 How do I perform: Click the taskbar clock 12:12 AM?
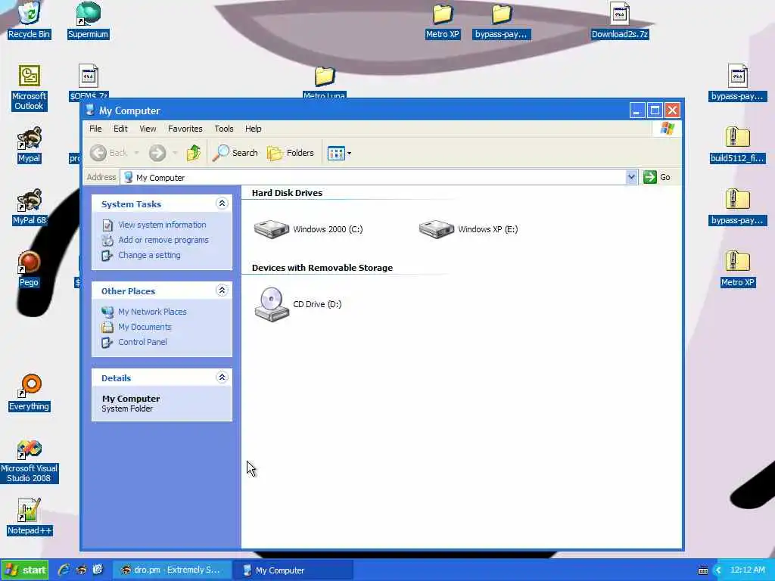click(747, 570)
